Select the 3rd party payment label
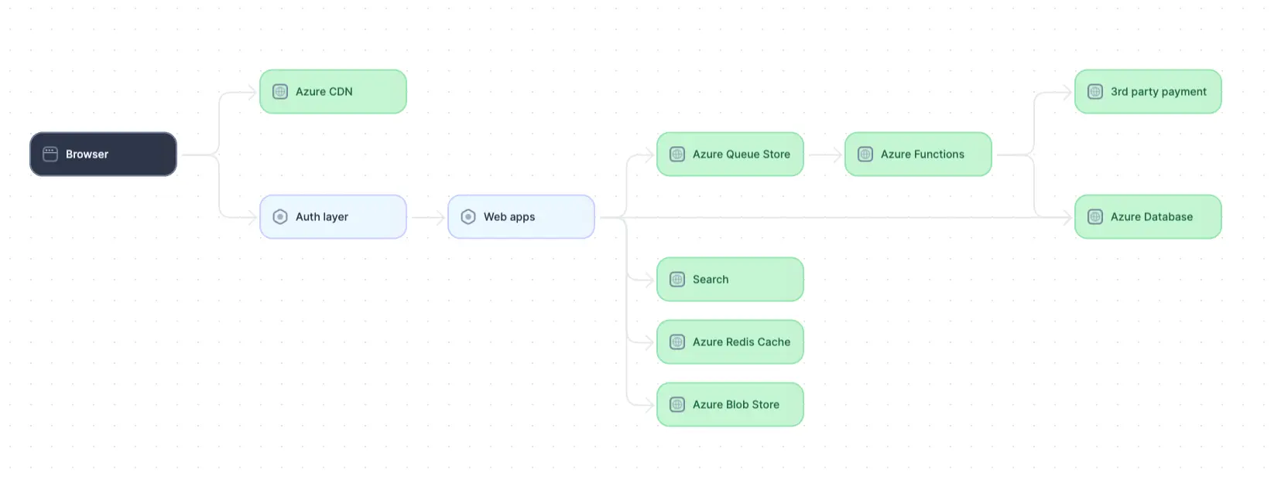The image size is (1281, 486). [1158, 92]
